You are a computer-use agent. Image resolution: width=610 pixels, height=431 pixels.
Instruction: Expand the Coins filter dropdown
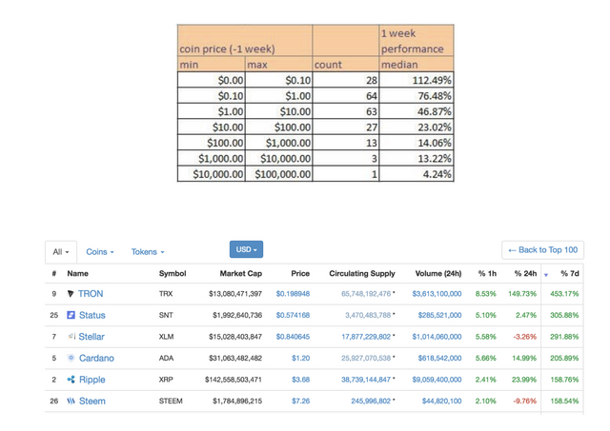pyautogui.click(x=100, y=252)
